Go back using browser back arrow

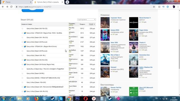pyautogui.click(x=3, y=7)
